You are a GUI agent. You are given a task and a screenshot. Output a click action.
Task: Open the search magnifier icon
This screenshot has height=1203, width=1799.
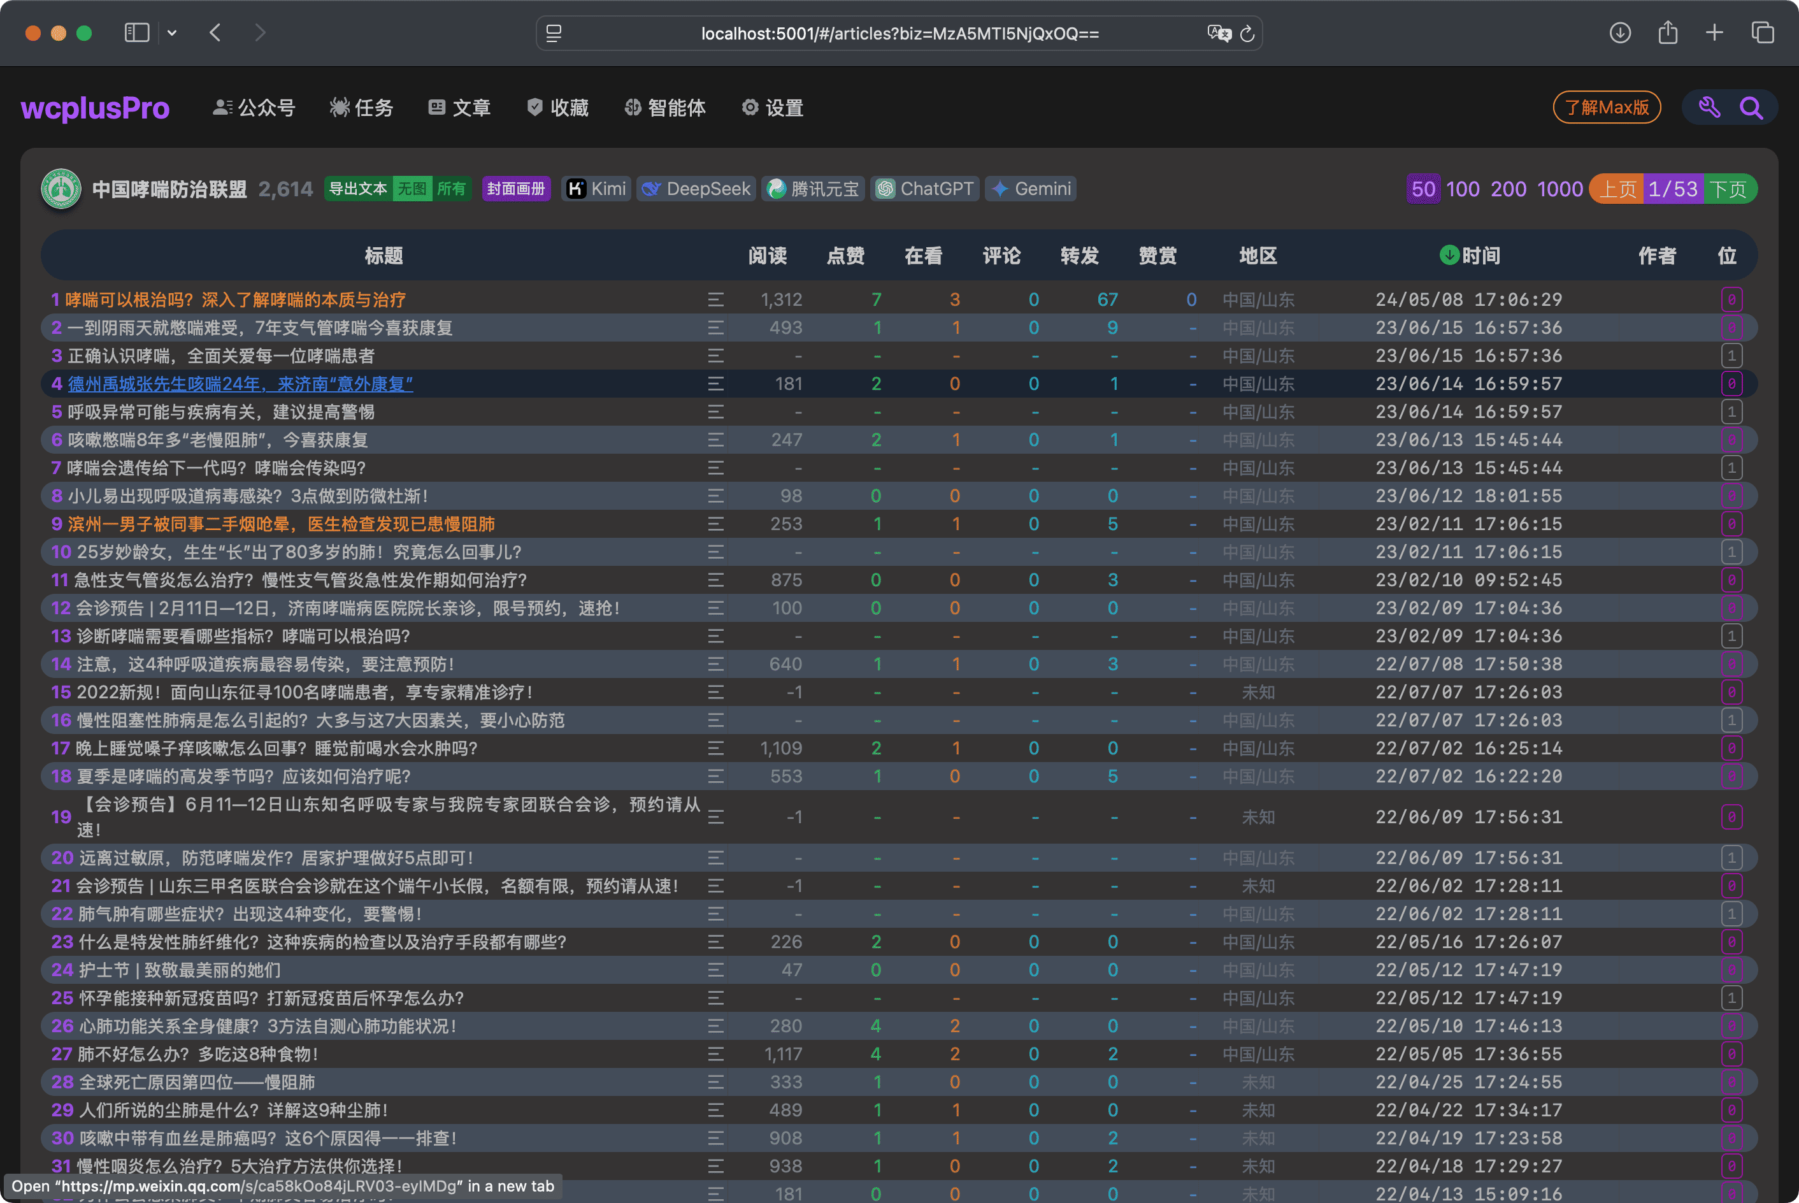pyautogui.click(x=1751, y=108)
